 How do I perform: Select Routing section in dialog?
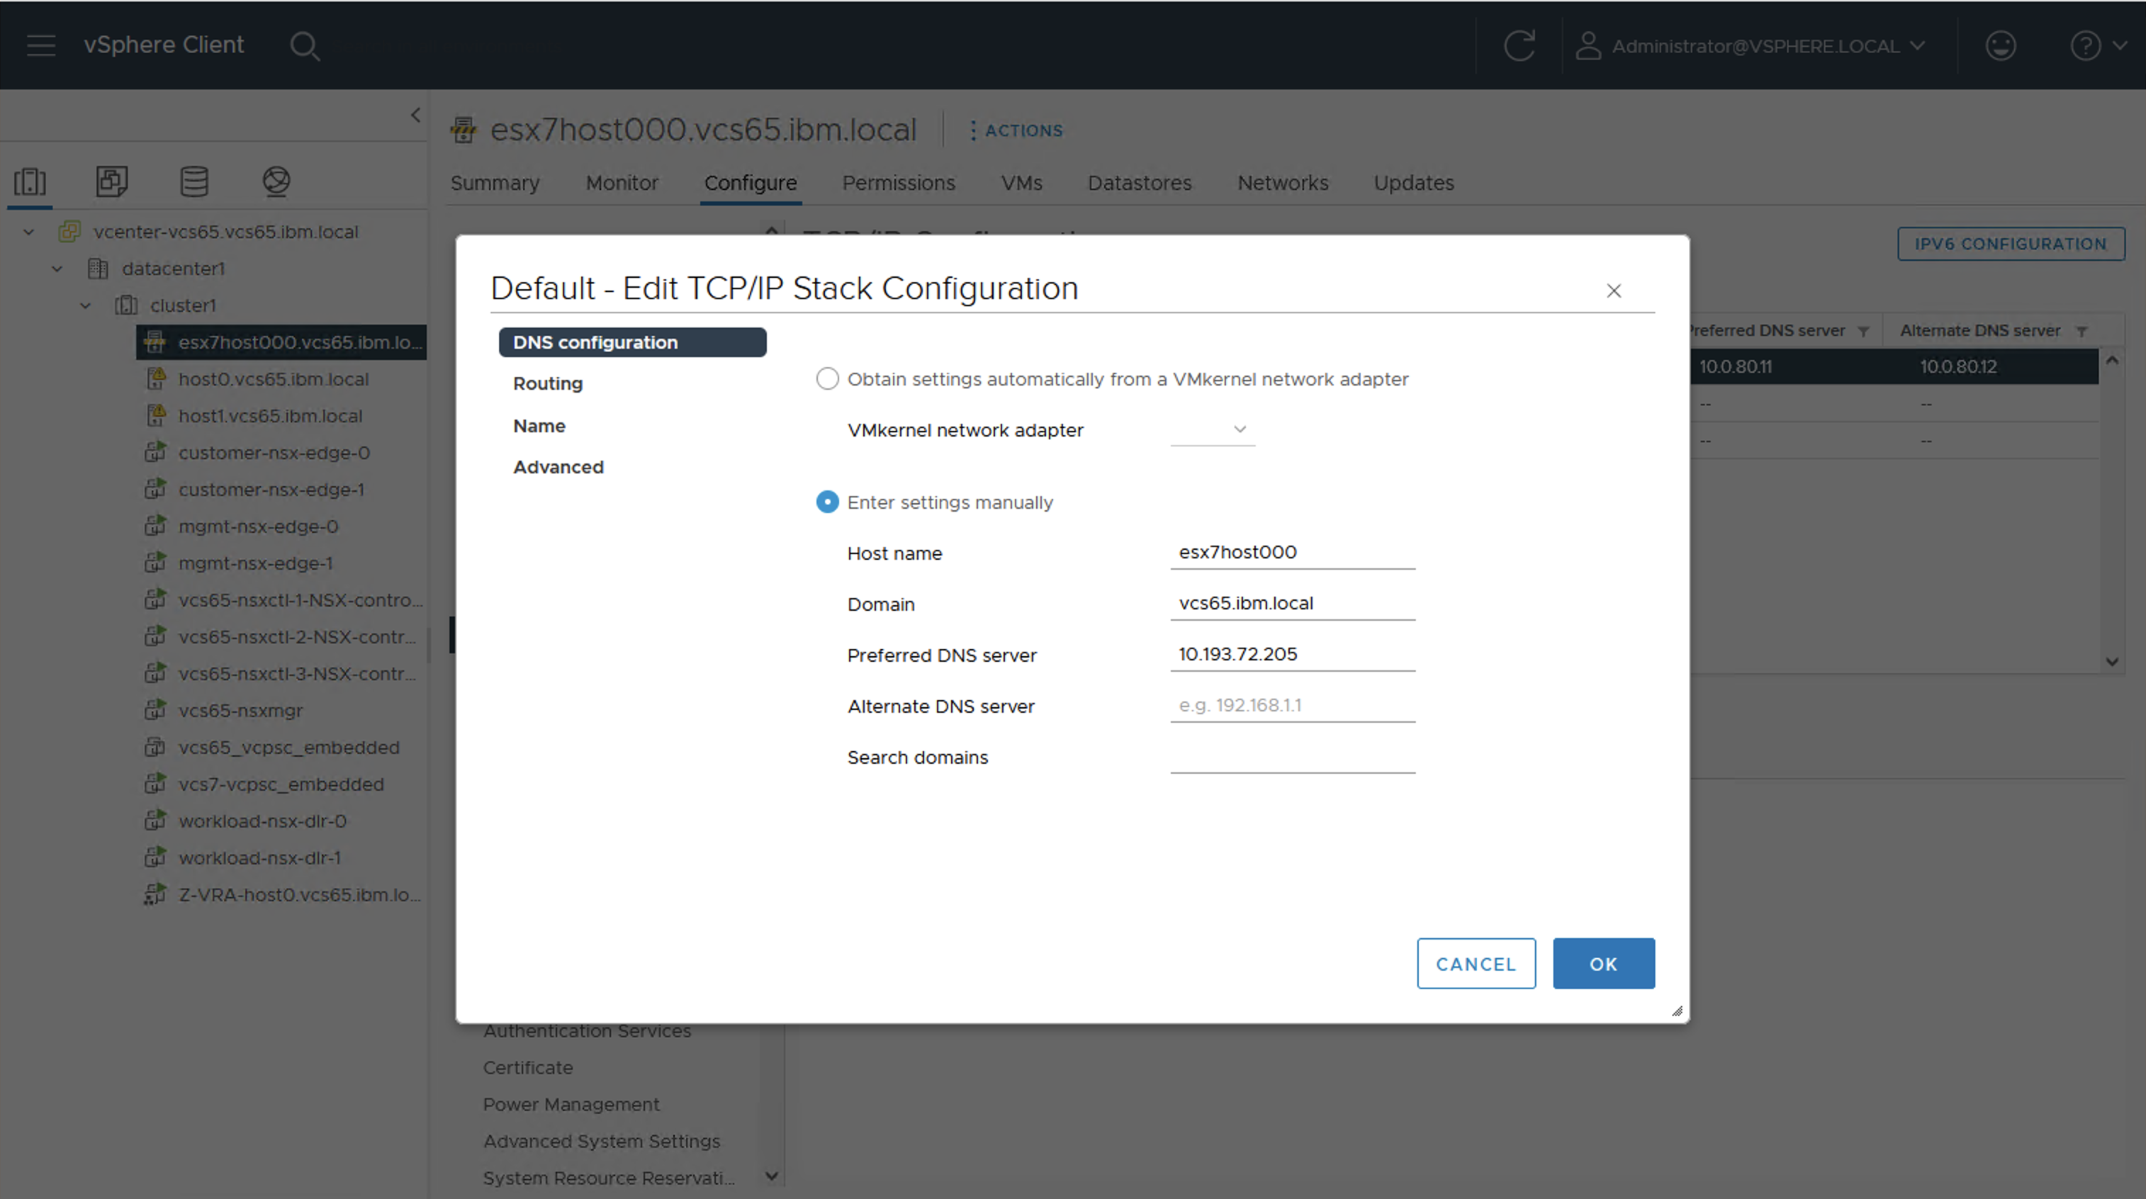pos(547,383)
